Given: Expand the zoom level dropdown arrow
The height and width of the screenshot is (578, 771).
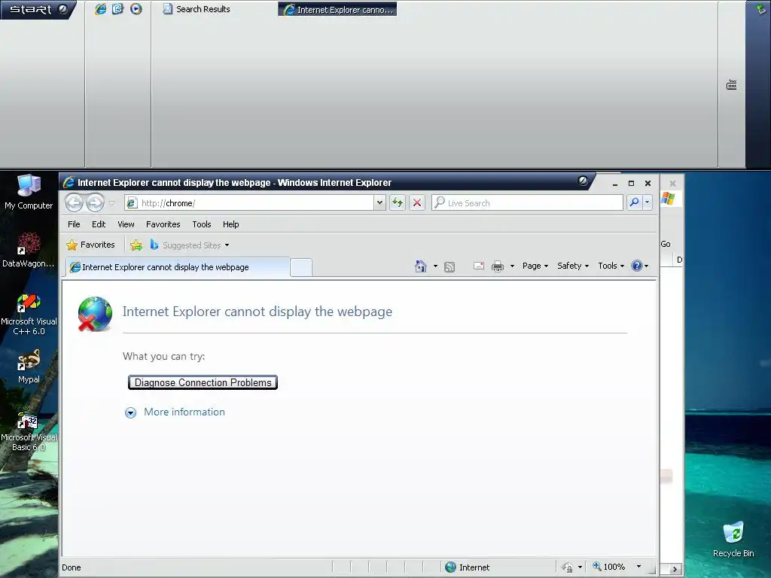Looking at the screenshot, I should pyautogui.click(x=638, y=567).
